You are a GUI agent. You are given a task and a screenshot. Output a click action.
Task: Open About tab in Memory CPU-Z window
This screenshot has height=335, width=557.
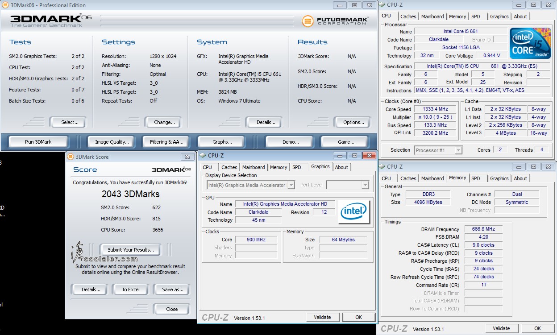tap(520, 178)
